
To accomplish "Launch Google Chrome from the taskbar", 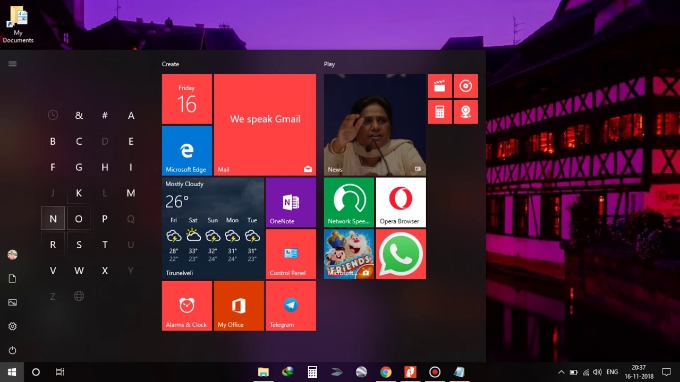I will pyautogui.click(x=386, y=372).
